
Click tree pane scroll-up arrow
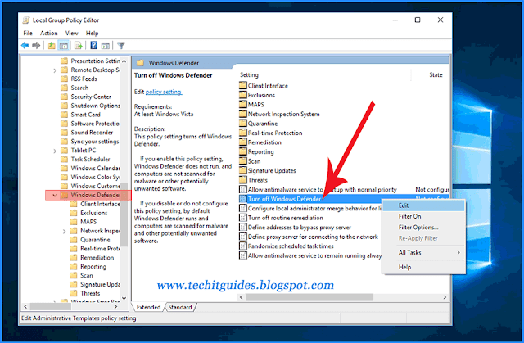pyautogui.click(x=124, y=61)
